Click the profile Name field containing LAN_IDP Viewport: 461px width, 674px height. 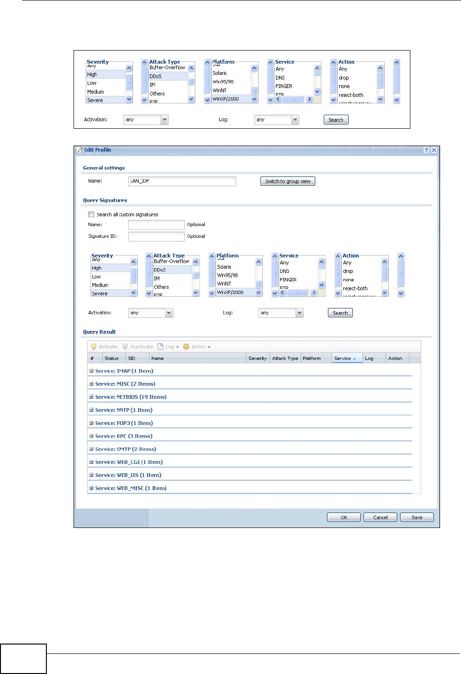click(x=182, y=181)
